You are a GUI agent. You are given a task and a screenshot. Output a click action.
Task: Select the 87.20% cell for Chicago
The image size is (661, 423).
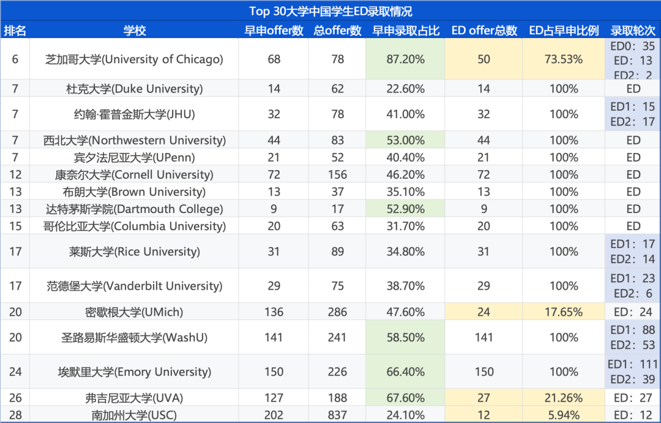[406, 59]
